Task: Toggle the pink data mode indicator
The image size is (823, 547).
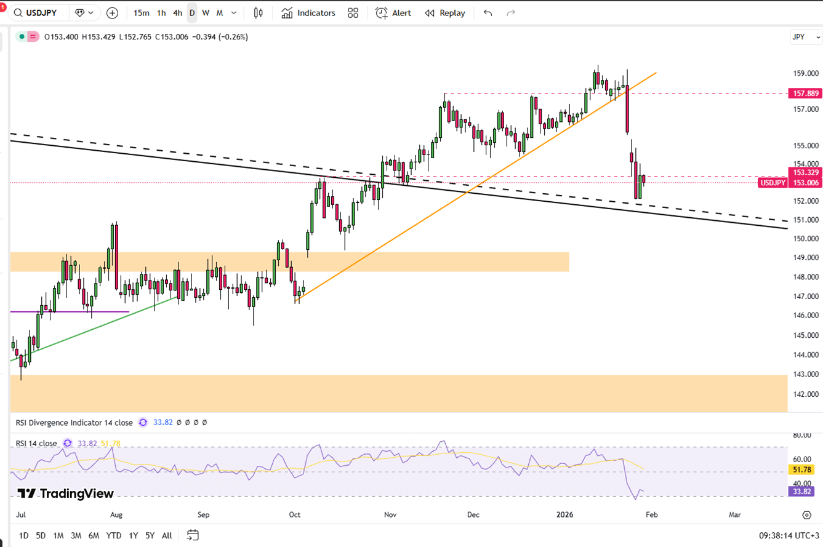Action: (x=33, y=37)
